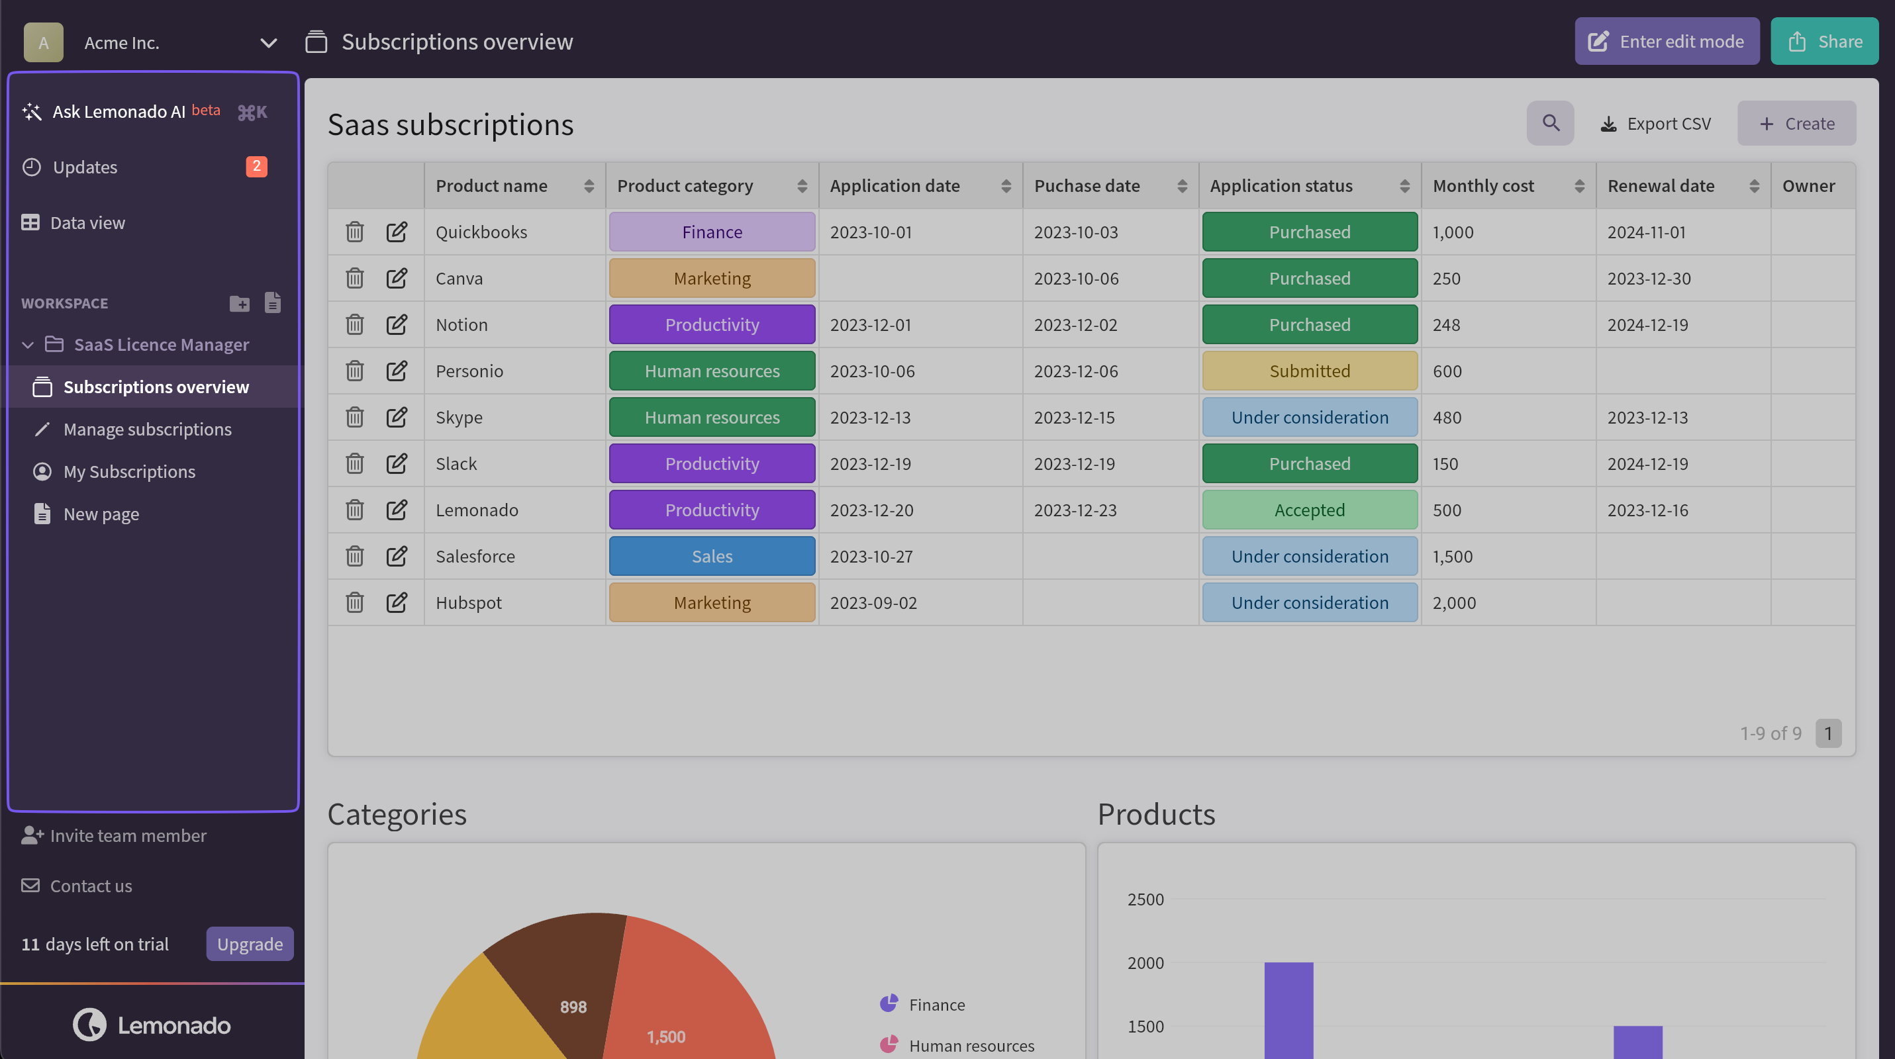
Task: Click the Submitted status tag for Personio
Action: click(x=1310, y=371)
